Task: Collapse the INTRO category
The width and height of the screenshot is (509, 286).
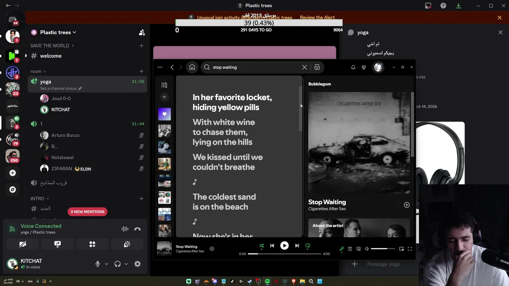Action: [x=40, y=199]
